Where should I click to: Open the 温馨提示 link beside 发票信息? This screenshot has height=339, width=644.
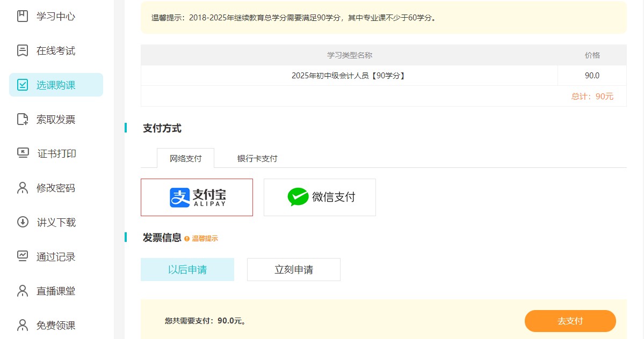(206, 238)
